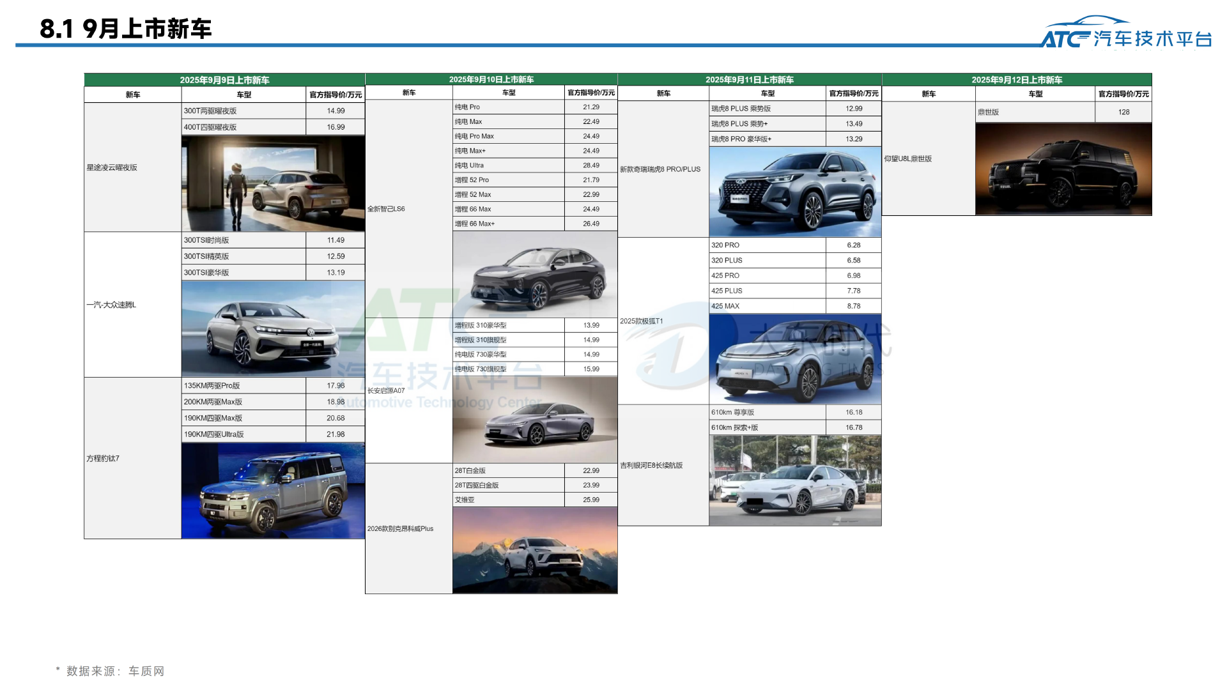Click the 别克昂科威Plus mountain photo
1227x690 pixels.
[535, 551]
